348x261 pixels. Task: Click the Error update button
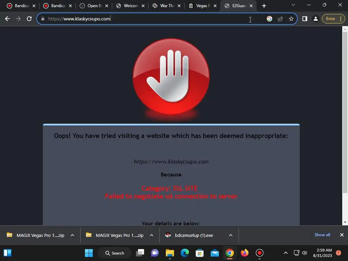[333, 19]
